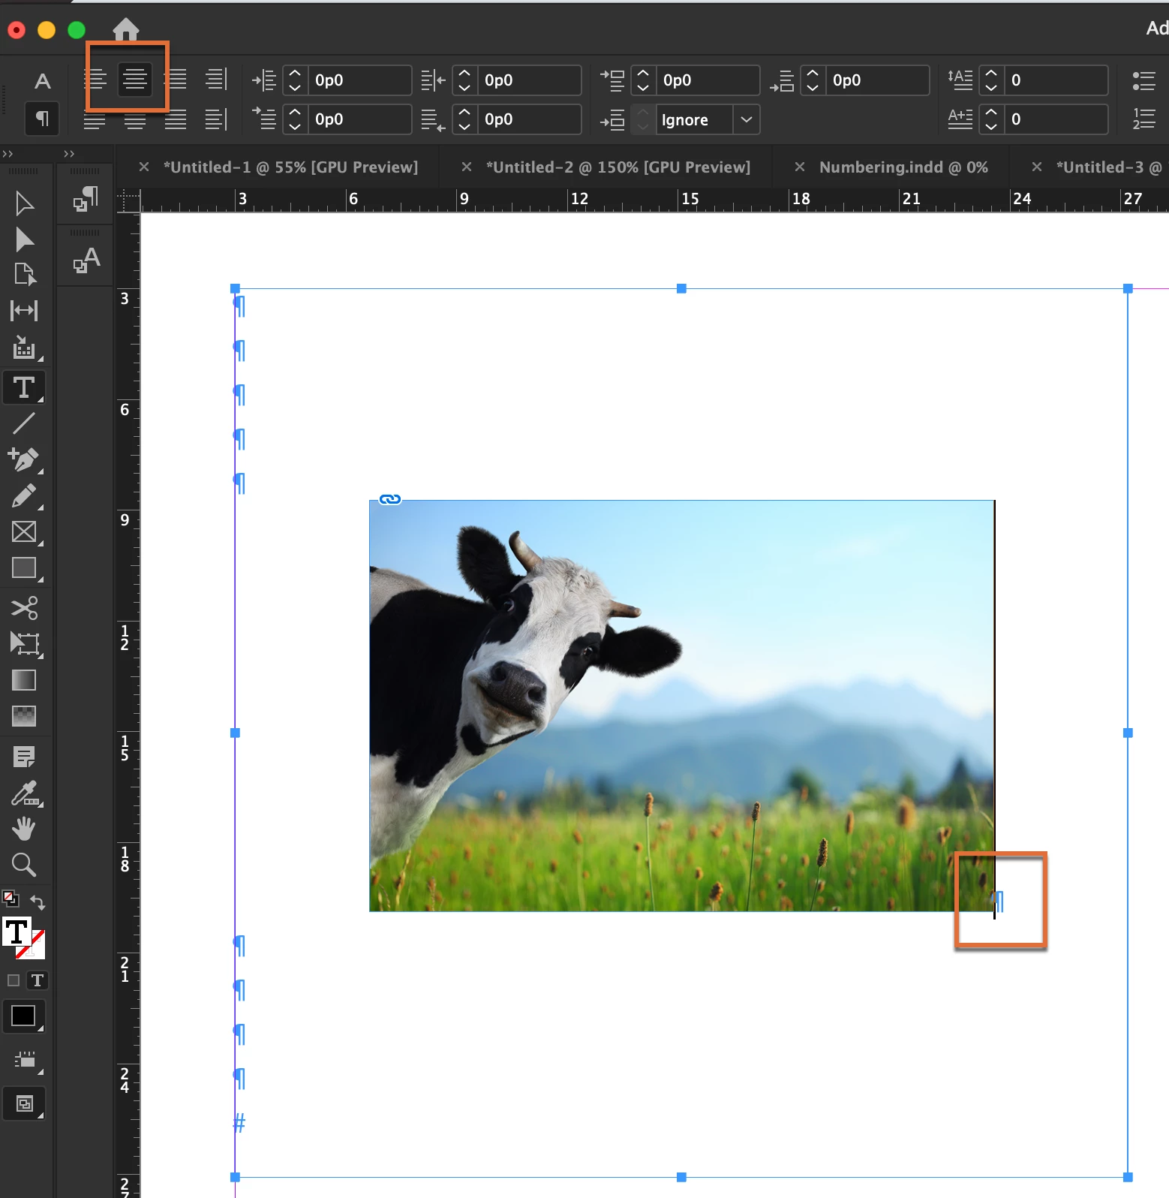Apply Align Left to paragraph

pyautogui.click(x=95, y=79)
